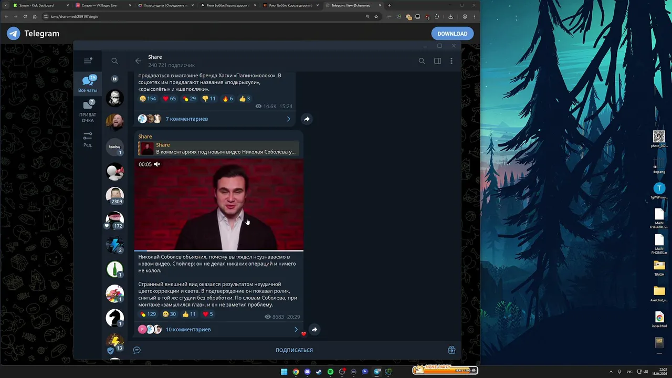The image size is (672, 378).
Task: Open Steam from the taskbar
Action: click(x=319, y=372)
